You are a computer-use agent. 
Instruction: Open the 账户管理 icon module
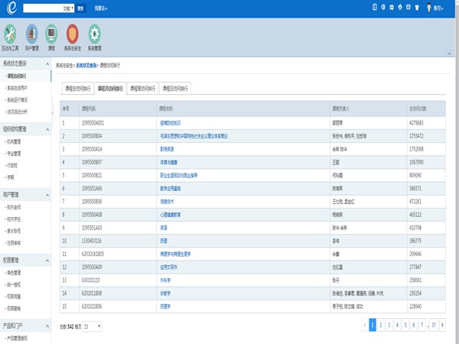click(x=31, y=35)
